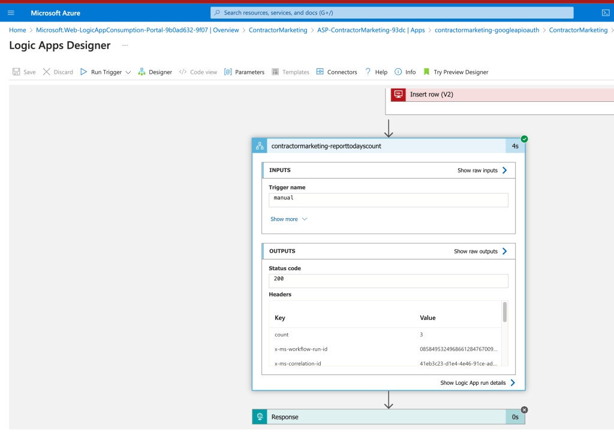
Task: Click the count value 3
Action: coord(422,335)
